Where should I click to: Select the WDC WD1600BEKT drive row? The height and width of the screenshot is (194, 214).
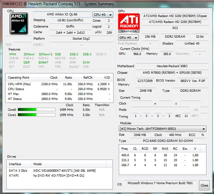tap(59, 171)
